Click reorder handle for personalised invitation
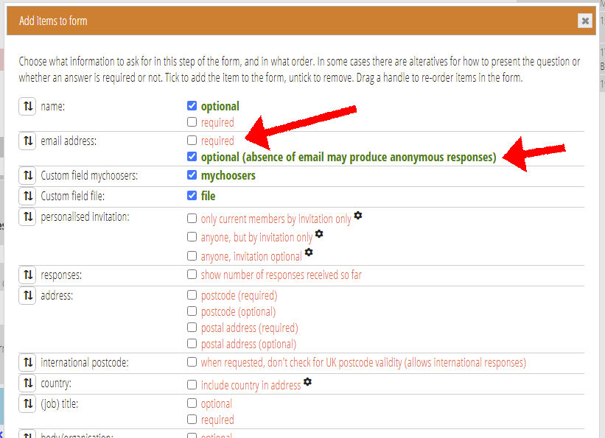The width and height of the screenshot is (605, 438). pos(27,216)
